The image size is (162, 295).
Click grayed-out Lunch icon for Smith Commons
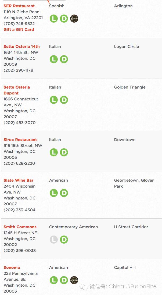tap(54, 240)
